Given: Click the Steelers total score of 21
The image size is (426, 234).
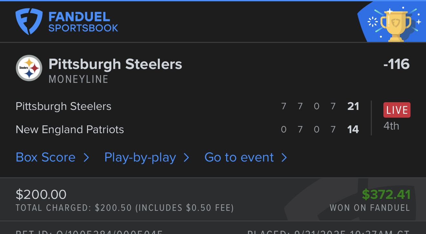Looking at the screenshot, I should coord(353,106).
